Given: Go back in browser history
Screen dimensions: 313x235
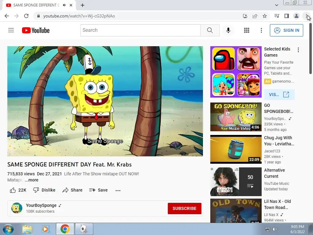Looking at the screenshot, I should tap(7, 16).
